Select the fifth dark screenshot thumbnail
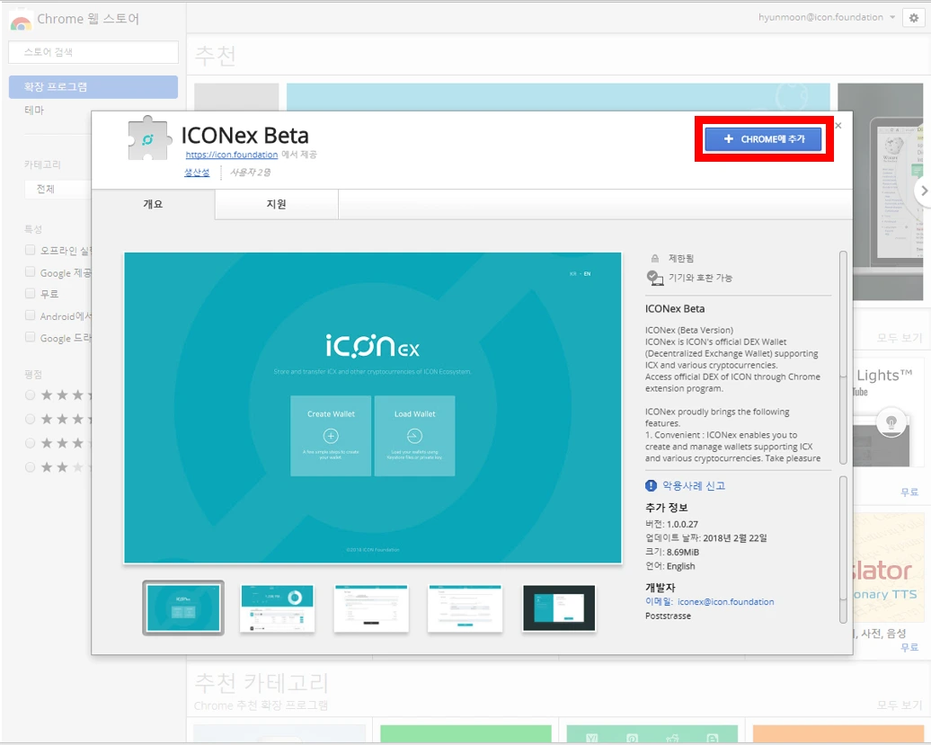The height and width of the screenshot is (745, 931). tap(559, 608)
